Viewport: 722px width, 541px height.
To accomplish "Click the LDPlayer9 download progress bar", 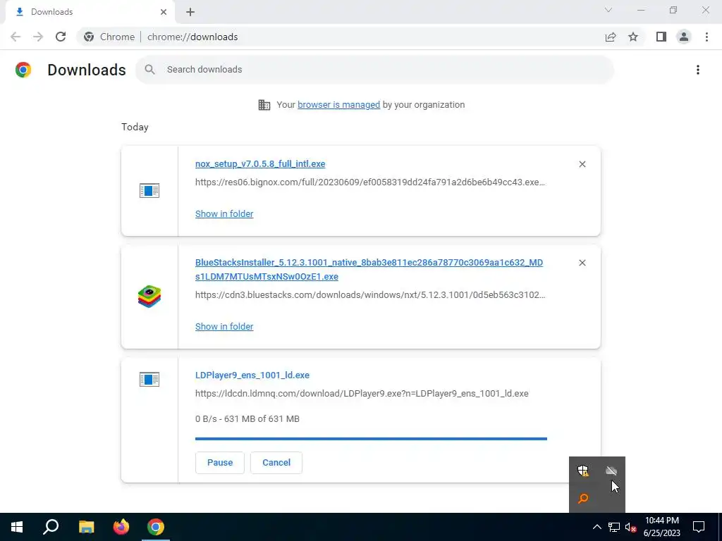I will [x=371, y=439].
